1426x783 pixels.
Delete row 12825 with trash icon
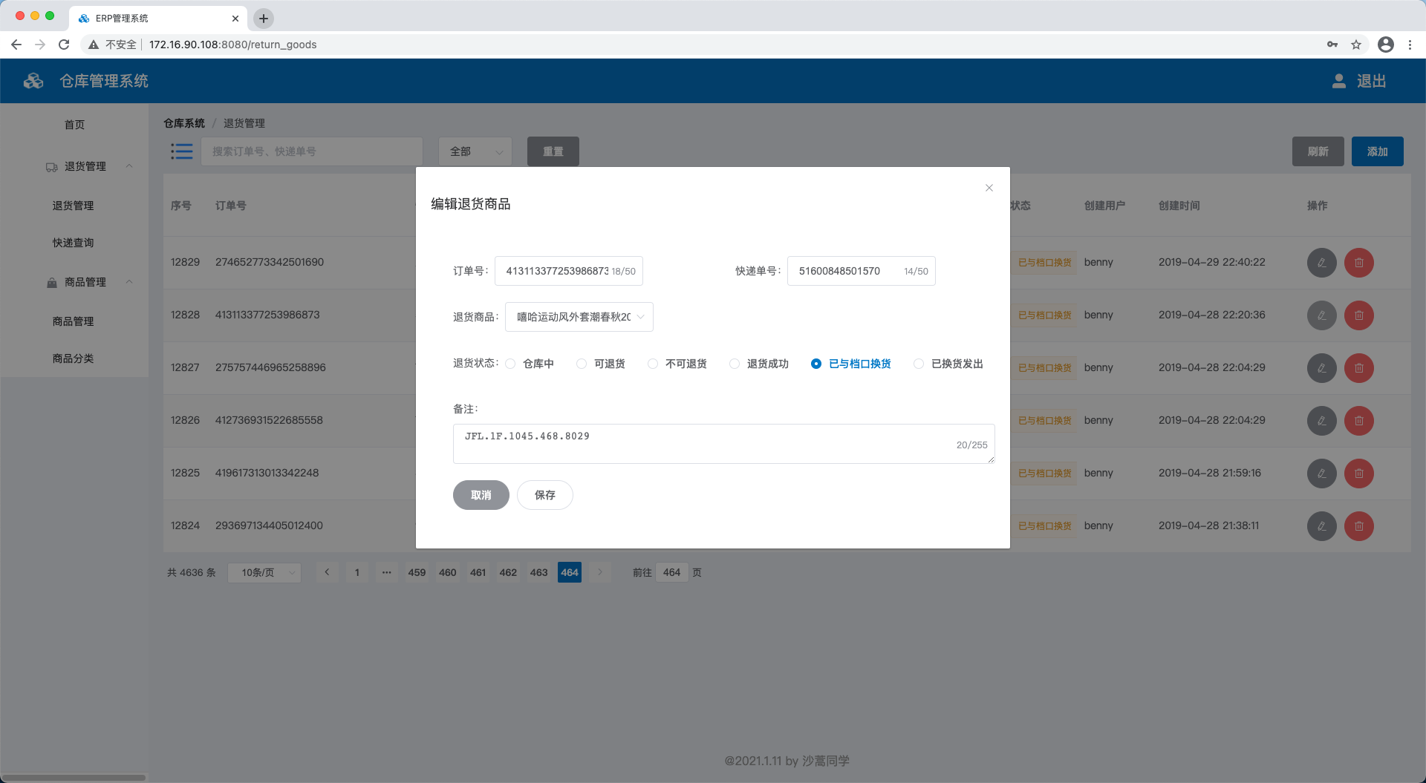1359,474
